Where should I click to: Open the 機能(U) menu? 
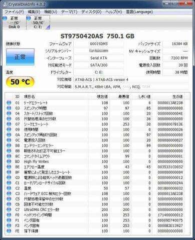(x=51, y=12)
